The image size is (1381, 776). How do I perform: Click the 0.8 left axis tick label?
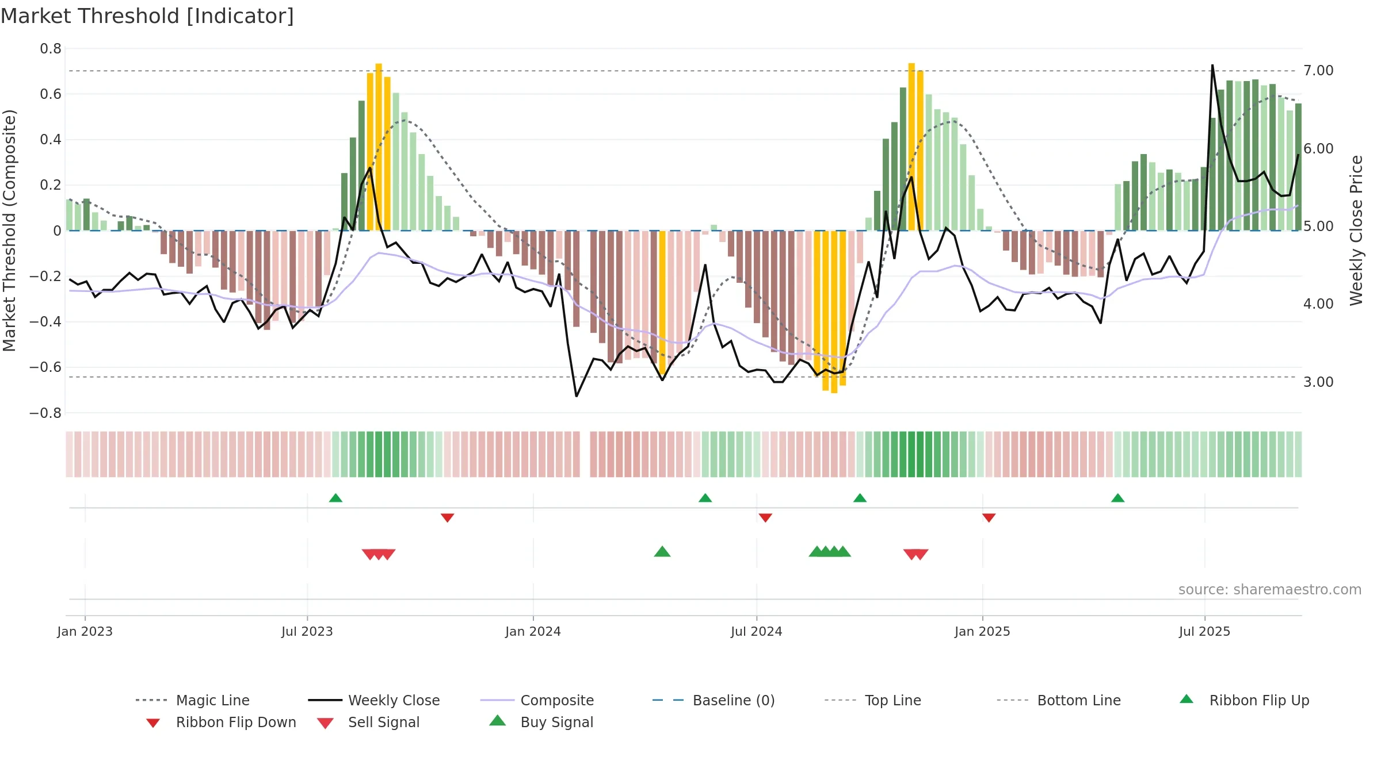point(51,49)
